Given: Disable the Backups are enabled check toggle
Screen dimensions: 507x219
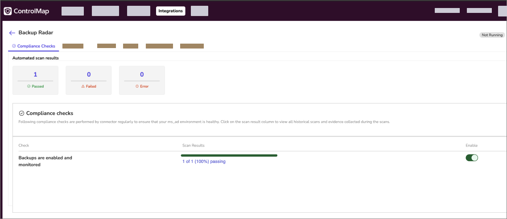Looking at the screenshot, I should (472, 158).
